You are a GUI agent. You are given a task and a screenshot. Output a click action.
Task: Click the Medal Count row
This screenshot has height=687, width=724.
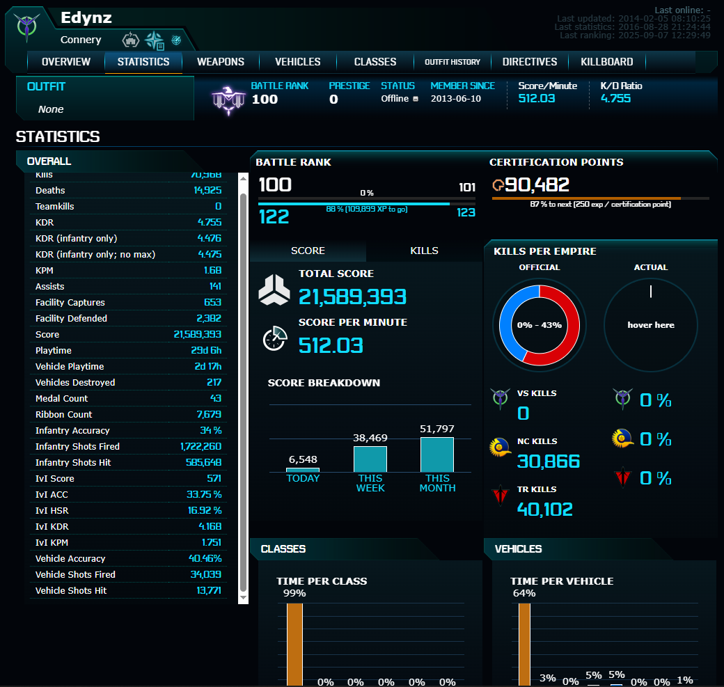point(128,398)
